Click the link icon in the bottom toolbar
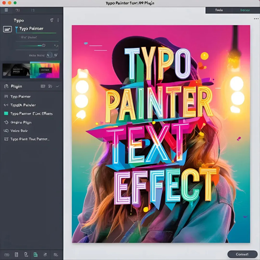Image resolution: width=260 pixels, height=260 pixels. click(7, 255)
